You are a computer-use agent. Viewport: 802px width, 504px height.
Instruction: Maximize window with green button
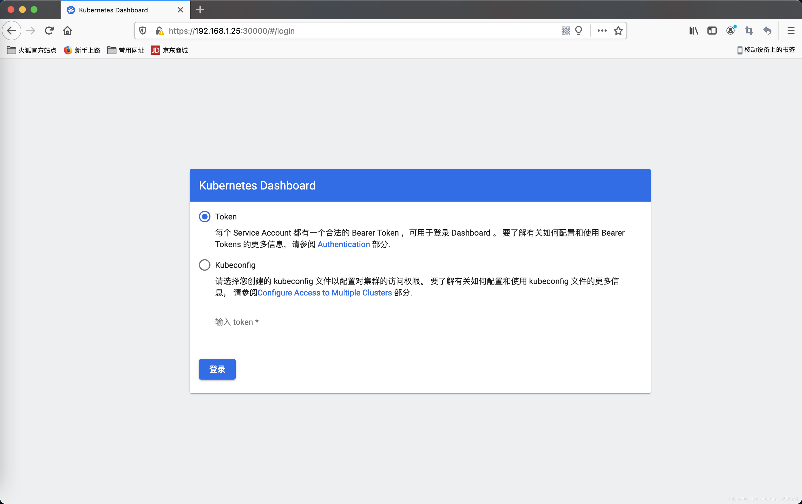(34, 10)
